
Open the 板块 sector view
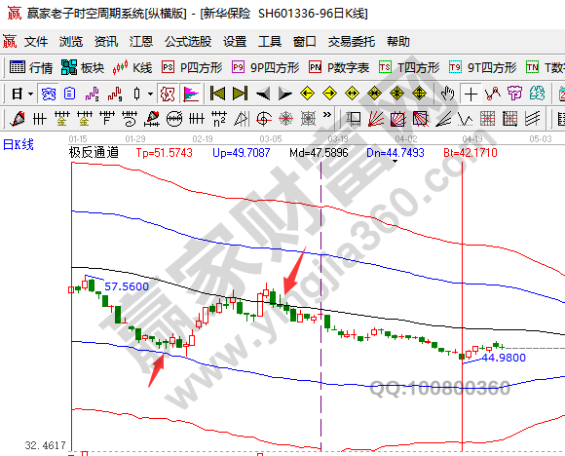click(83, 68)
